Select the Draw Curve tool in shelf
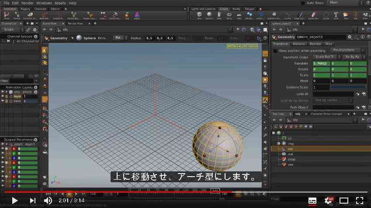This screenshot has width=371, height=208. 299,15
